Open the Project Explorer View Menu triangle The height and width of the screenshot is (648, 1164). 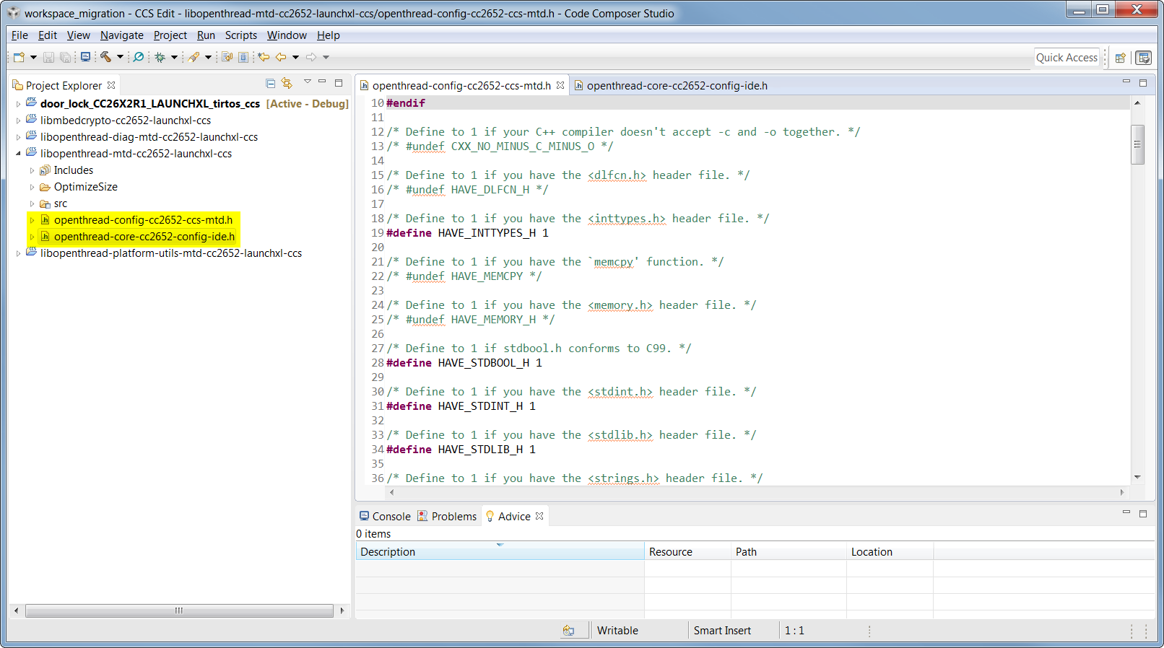point(307,82)
